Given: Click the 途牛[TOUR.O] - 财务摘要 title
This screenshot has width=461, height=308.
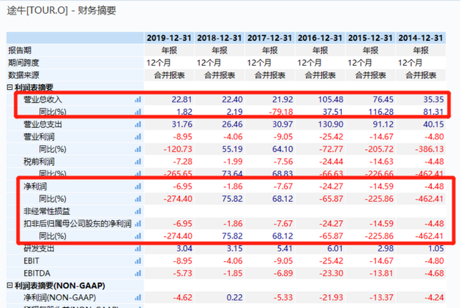Looking at the screenshot, I should 61,10.
